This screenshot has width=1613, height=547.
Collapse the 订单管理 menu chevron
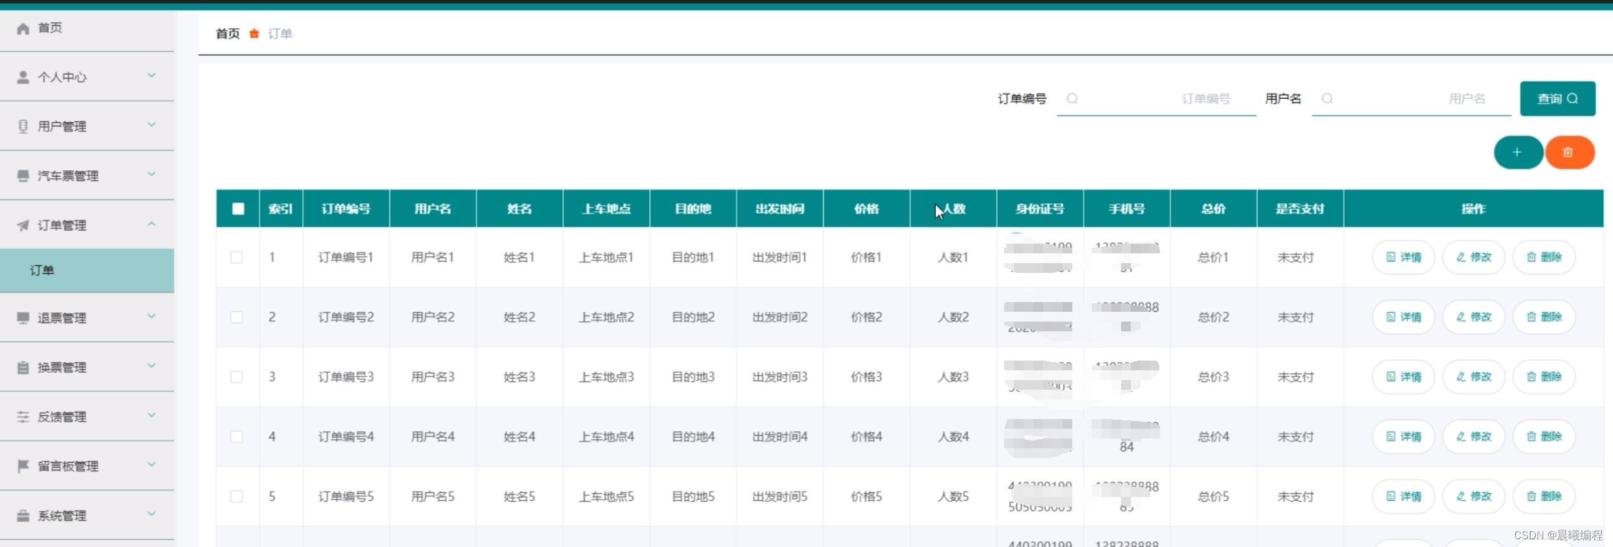[151, 223]
